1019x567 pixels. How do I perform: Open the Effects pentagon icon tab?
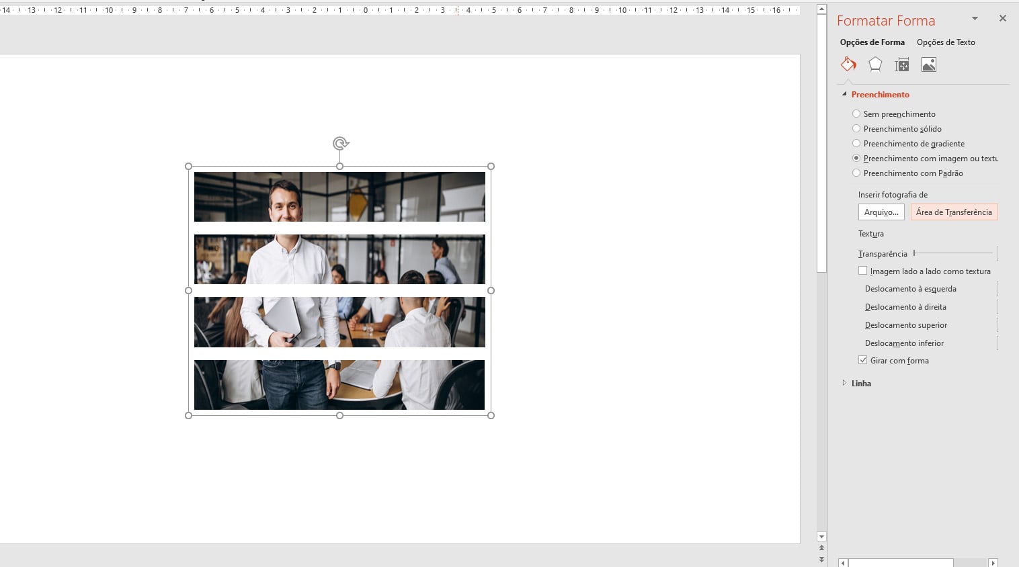point(875,64)
